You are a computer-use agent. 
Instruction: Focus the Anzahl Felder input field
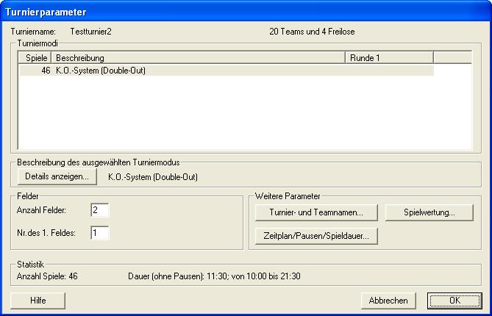pos(99,210)
